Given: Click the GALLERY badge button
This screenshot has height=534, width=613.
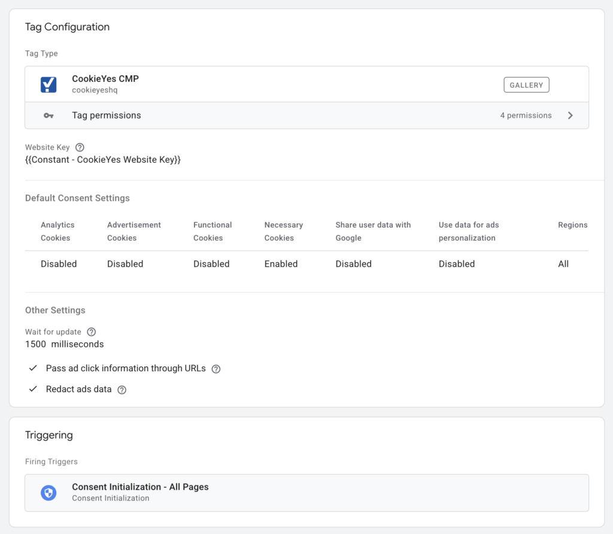Looking at the screenshot, I should 526,85.
